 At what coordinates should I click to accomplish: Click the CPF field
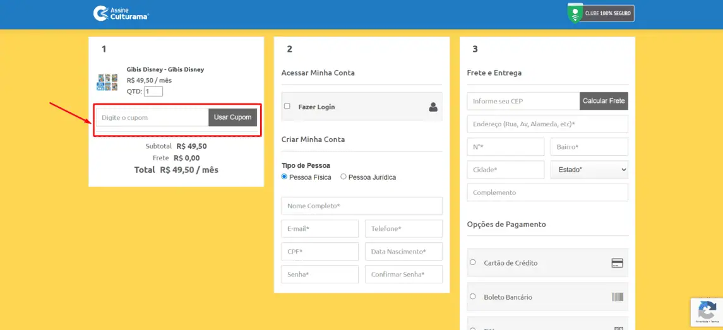(320, 252)
